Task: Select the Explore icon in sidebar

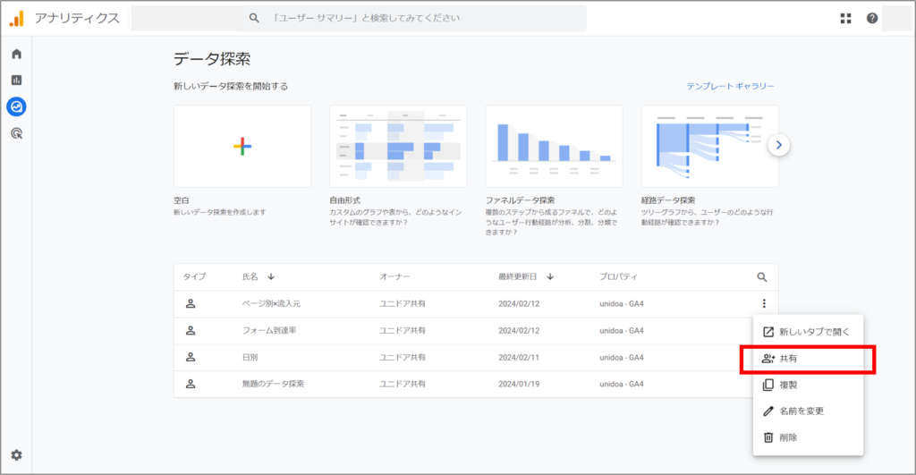Action: click(x=16, y=107)
